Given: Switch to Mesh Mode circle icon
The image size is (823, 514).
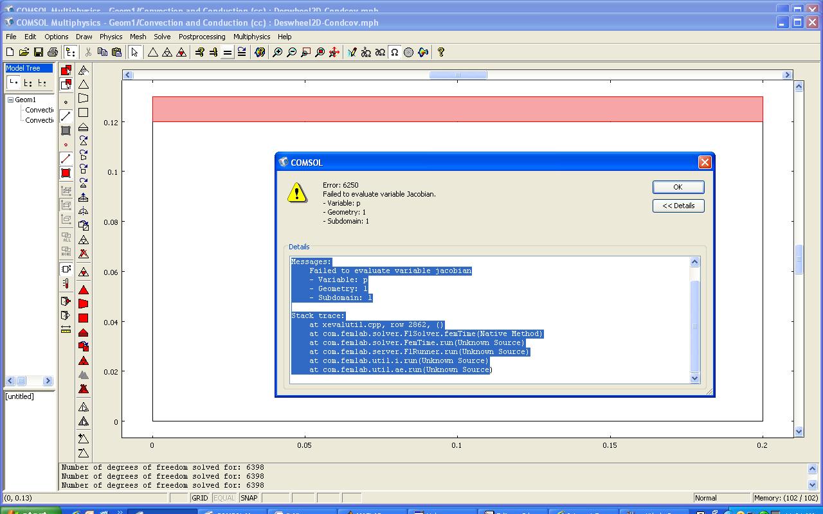Looking at the screenshot, I should point(408,52).
